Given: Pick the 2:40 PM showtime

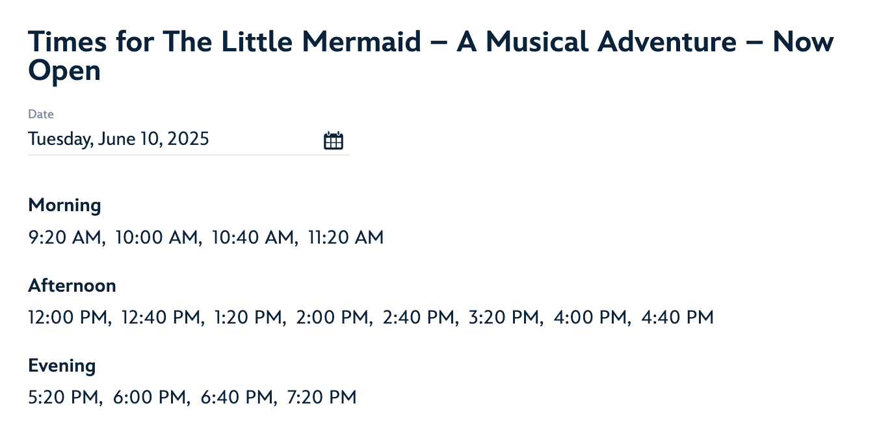Looking at the screenshot, I should 419,318.
